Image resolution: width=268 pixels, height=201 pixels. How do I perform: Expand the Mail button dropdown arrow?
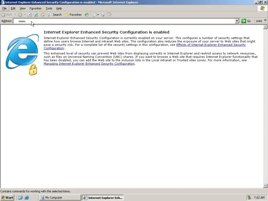pos(98,15)
